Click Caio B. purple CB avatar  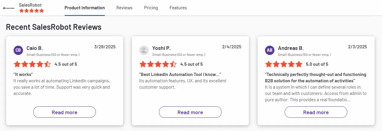pyautogui.click(x=18, y=50)
